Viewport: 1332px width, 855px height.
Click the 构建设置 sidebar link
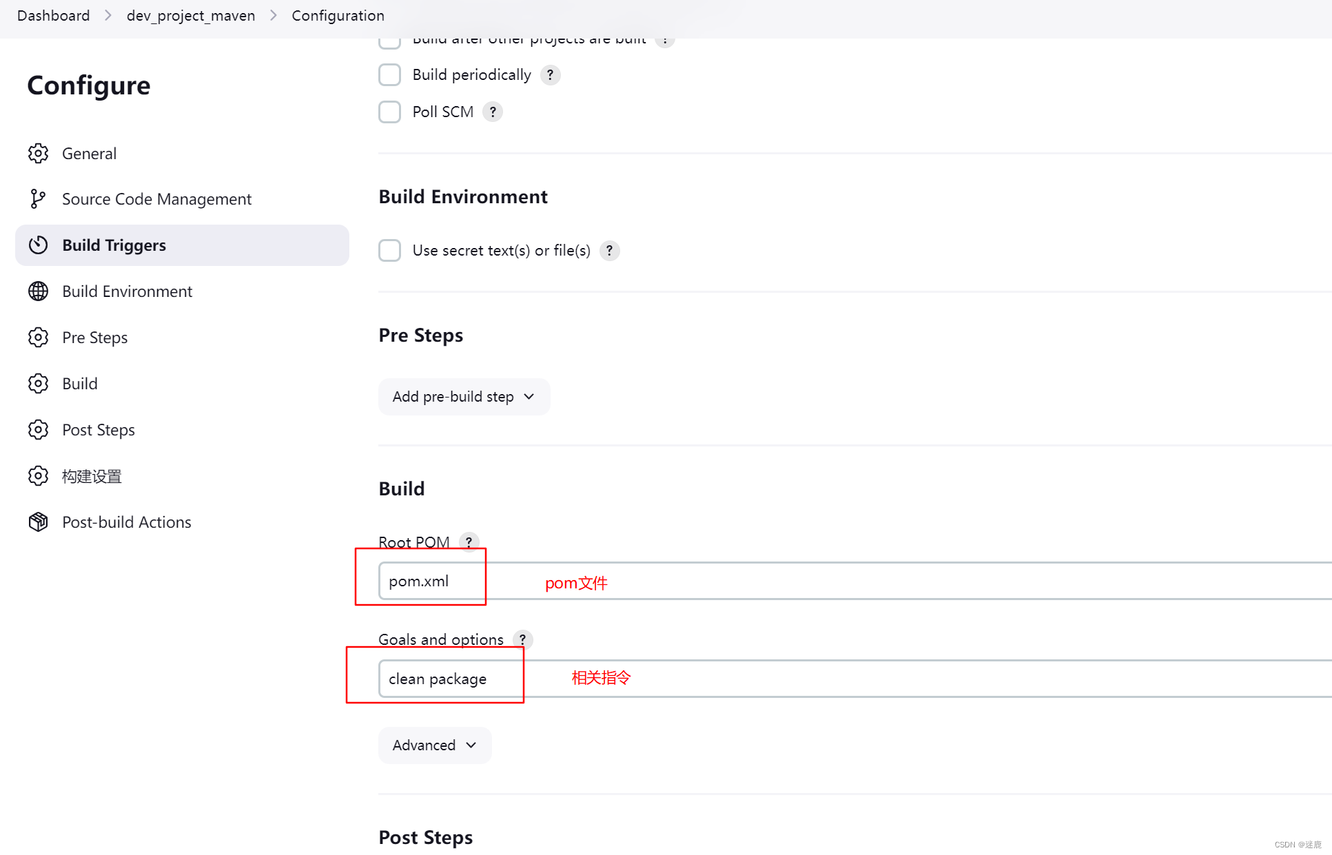pos(93,475)
